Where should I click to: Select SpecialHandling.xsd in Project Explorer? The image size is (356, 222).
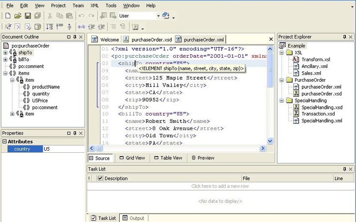(322, 107)
